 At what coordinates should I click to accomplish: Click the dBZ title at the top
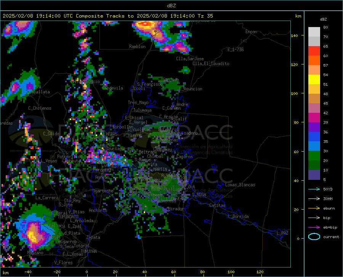point(171,6)
